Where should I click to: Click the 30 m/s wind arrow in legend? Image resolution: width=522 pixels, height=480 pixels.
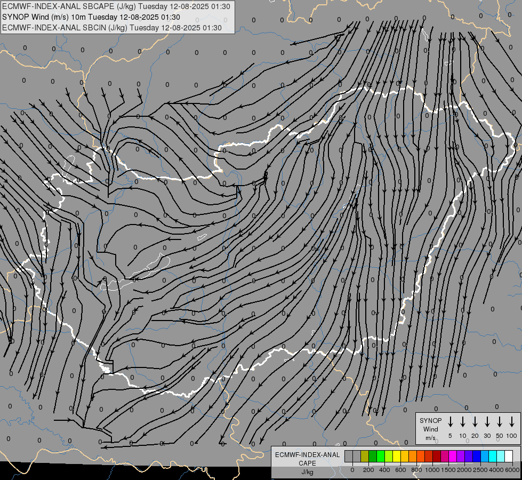(x=487, y=422)
